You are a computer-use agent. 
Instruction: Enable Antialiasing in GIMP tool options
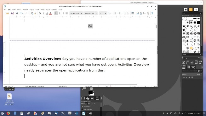point(82,107)
